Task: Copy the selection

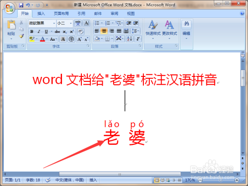Action: [21, 29]
